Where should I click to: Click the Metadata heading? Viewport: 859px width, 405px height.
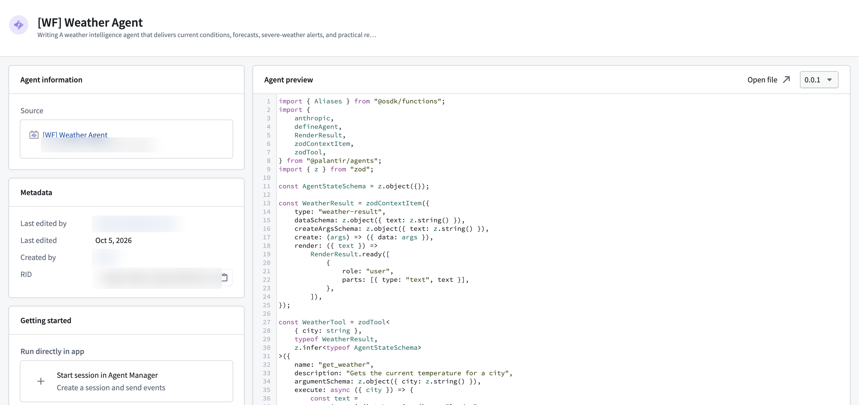pyautogui.click(x=36, y=192)
